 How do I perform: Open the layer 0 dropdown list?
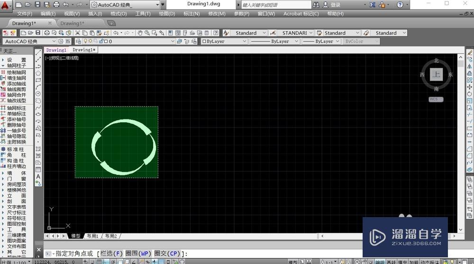pos(173,41)
